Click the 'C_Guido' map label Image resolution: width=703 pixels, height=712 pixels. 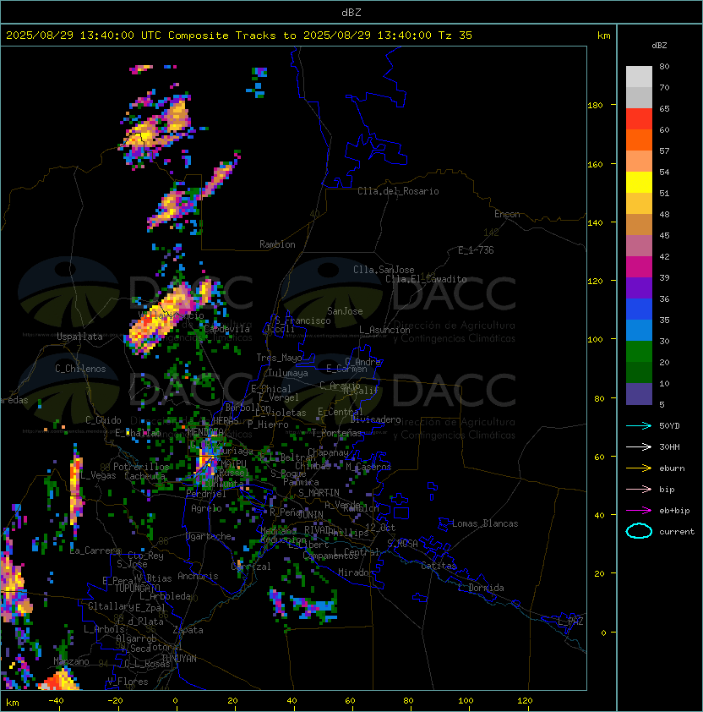(x=103, y=420)
